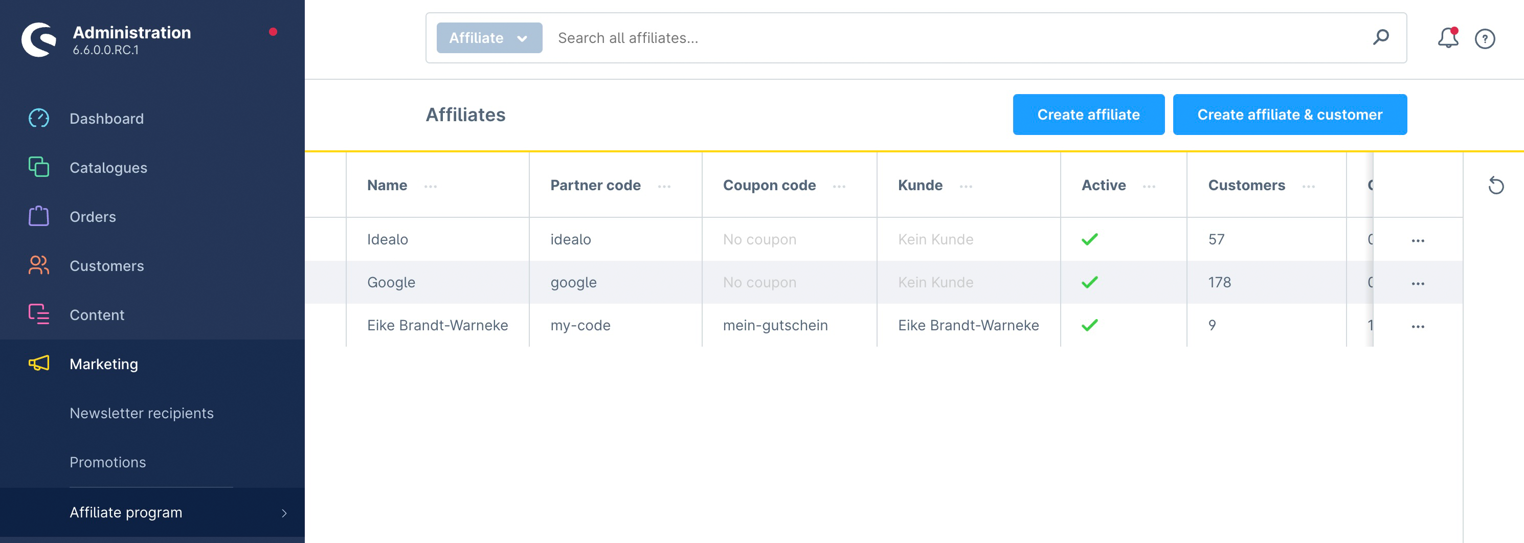Click customers count 178
1524x543 pixels.
click(x=1219, y=282)
